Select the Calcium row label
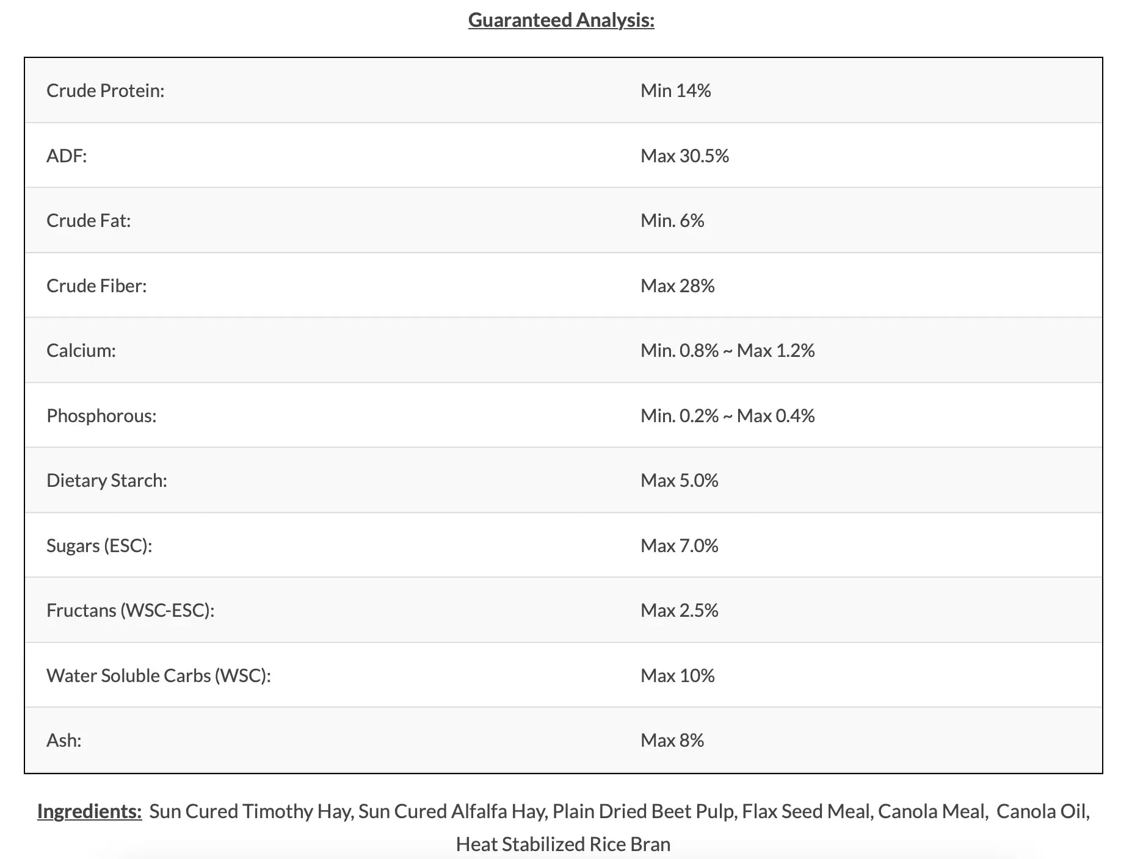The width and height of the screenshot is (1143, 859). click(x=81, y=350)
